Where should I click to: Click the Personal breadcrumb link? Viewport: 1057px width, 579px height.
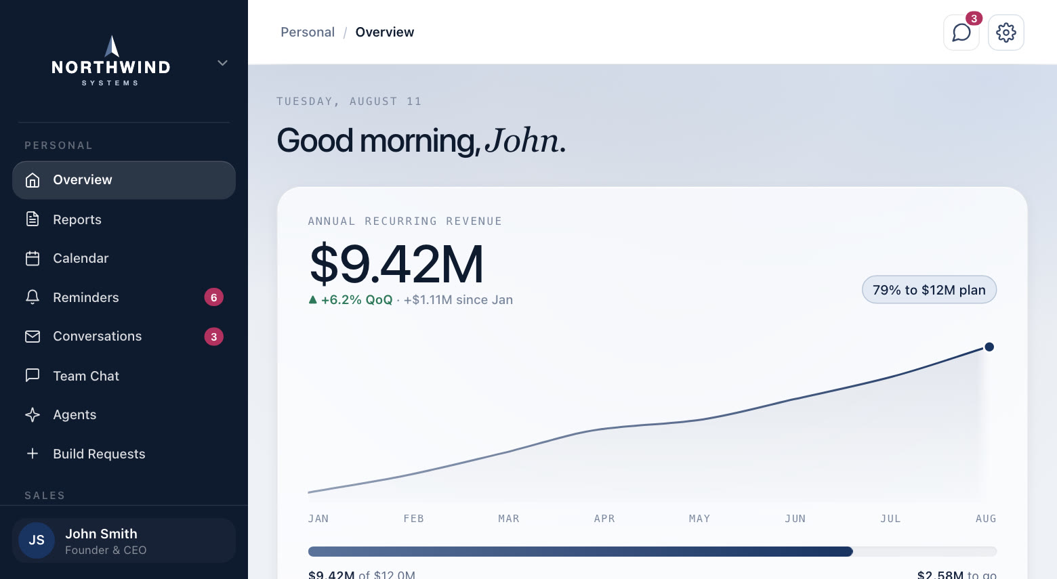[308, 33]
